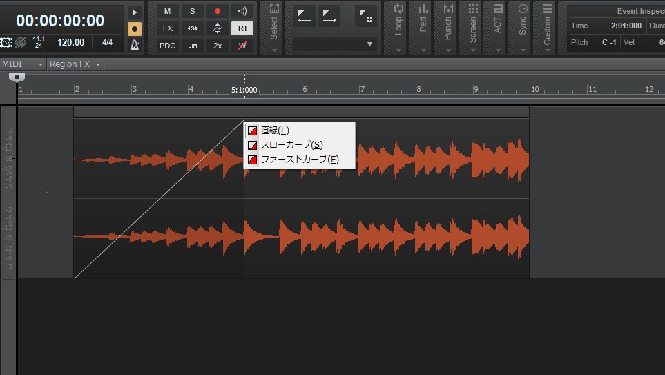This screenshot has height=375, width=665.
Task: Toggle the input echo speaker icon
Action: tap(242, 12)
